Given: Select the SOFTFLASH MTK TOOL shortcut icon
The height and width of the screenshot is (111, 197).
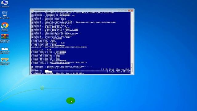Looking at the screenshot, I should pos(5,61).
